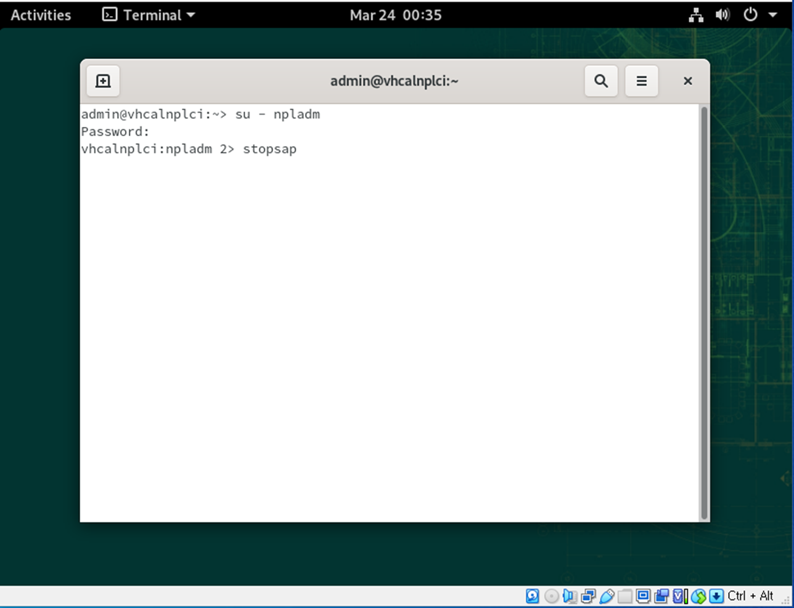Click the network status icon
This screenshot has width=794, height=608.
[x=696, y=15]
